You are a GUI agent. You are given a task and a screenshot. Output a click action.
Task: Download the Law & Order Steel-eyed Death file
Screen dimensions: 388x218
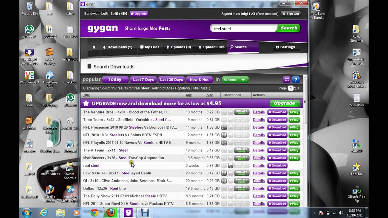point(277,173)
